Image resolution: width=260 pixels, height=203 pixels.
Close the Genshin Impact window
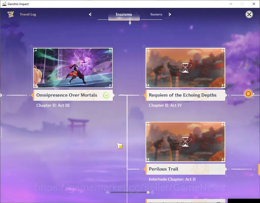(254, 4)
